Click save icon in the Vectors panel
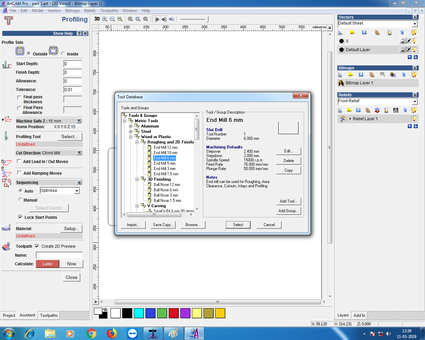The width and height of the screenshot is (425, 340). click(x=364, y=33)
